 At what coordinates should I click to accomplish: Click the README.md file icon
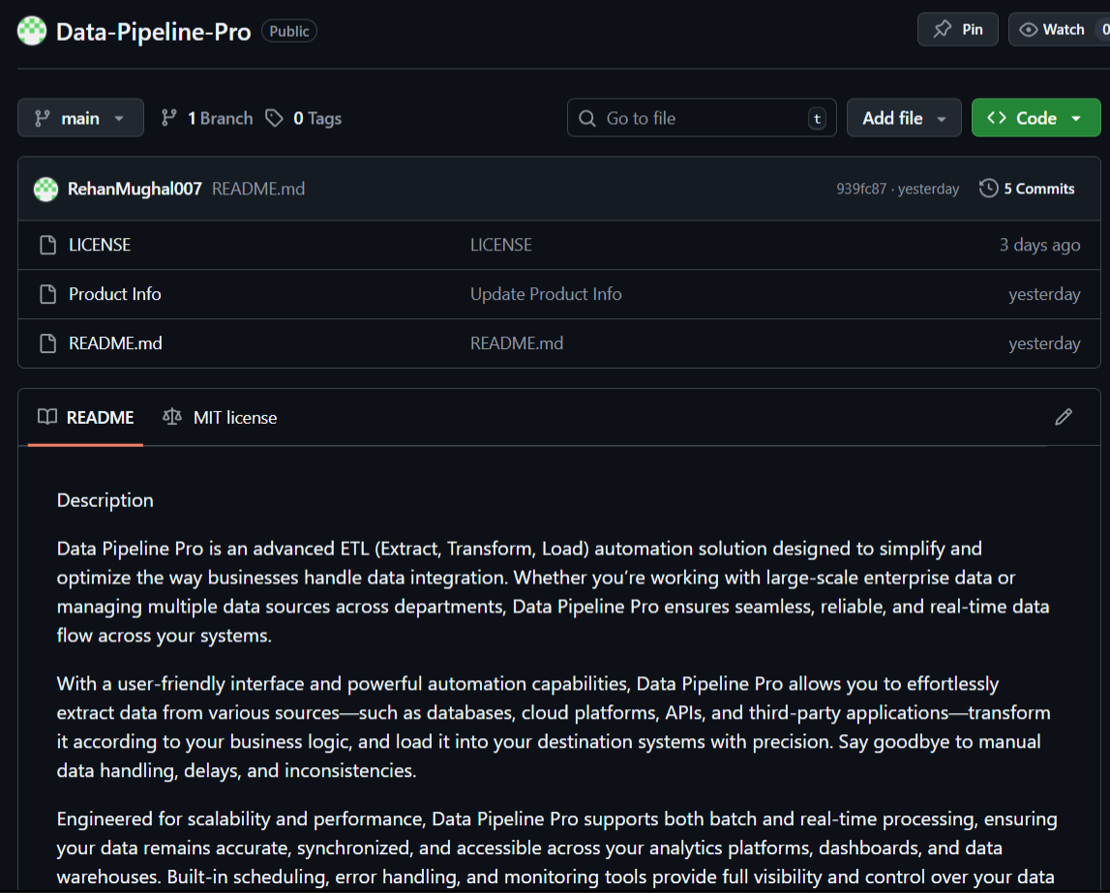pos(47,343)
